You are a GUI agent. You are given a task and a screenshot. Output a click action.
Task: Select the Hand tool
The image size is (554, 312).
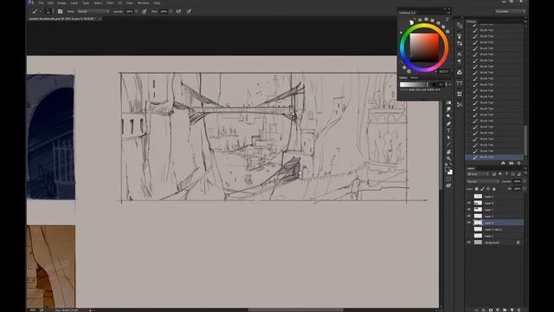pyautogui.click(x=448, y=152)
